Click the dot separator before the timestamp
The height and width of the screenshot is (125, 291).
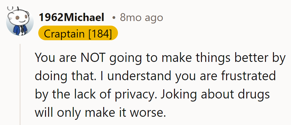coord(114,18)
